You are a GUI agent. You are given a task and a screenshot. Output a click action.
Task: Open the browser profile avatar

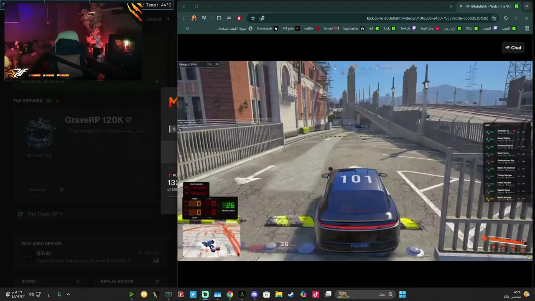coord(194,18)
